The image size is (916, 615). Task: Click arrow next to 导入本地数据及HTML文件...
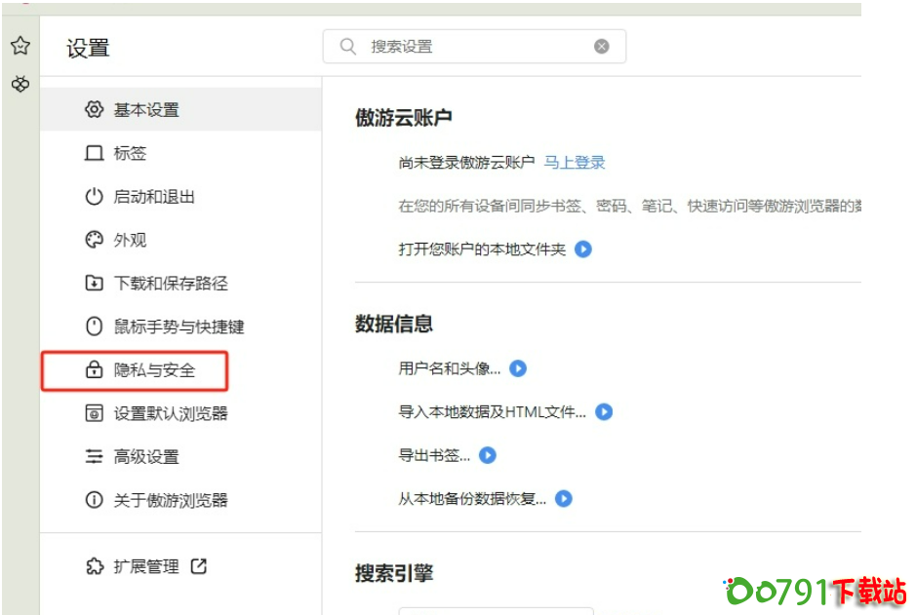(604, 412)
